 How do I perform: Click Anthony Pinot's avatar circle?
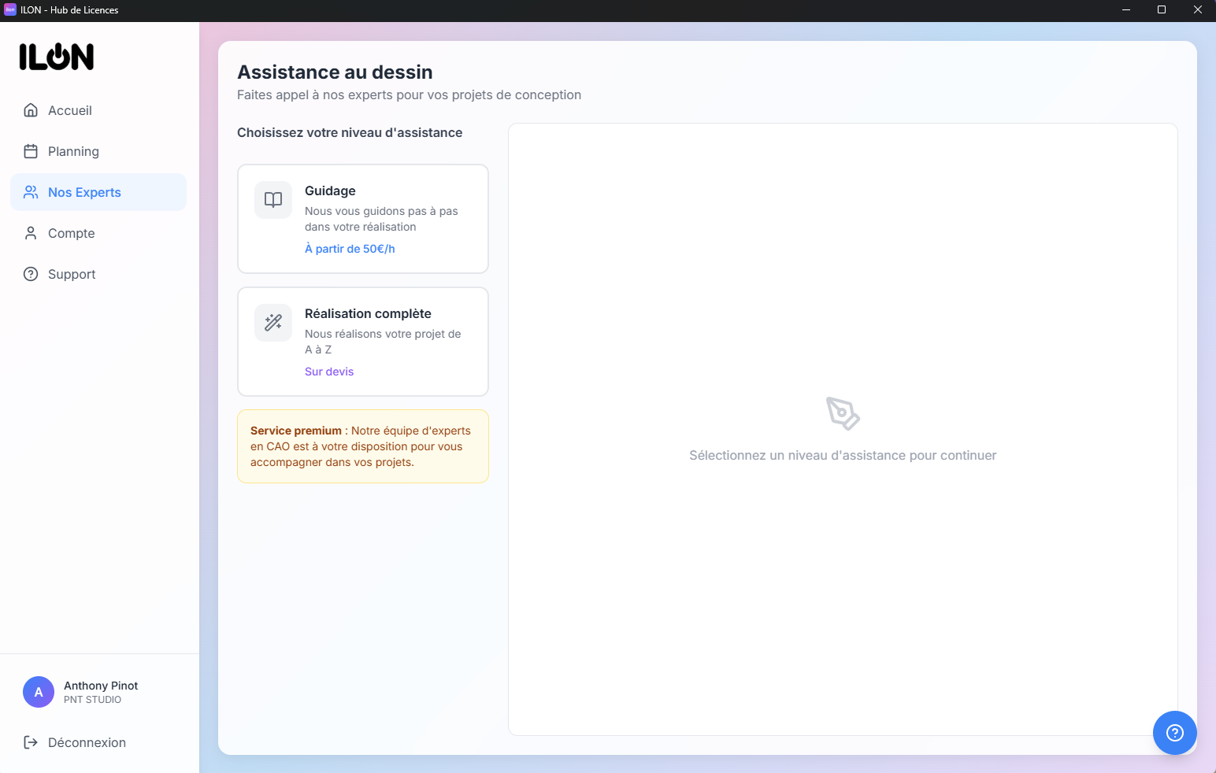(39, 692)
